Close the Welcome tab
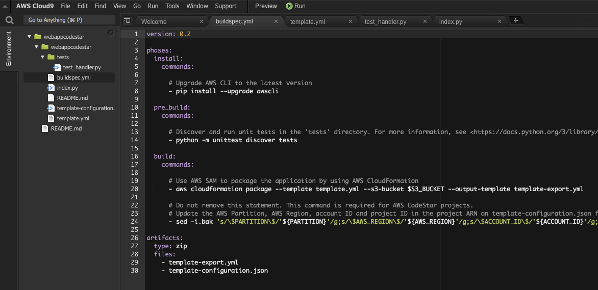Image resolution: width=598 pixels, height=290 pixels. tap(202, 21)
